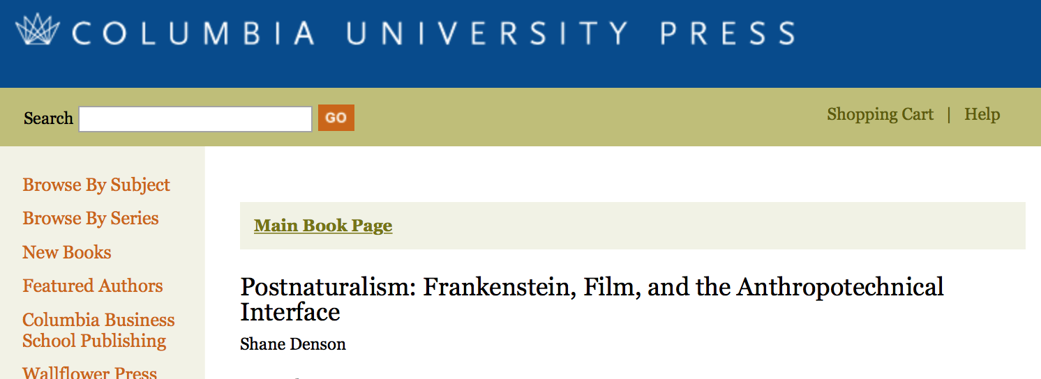This screenshot has height=379, width=1041.
Task: Click the word Interface in the title
Action: tap(290, 312)
